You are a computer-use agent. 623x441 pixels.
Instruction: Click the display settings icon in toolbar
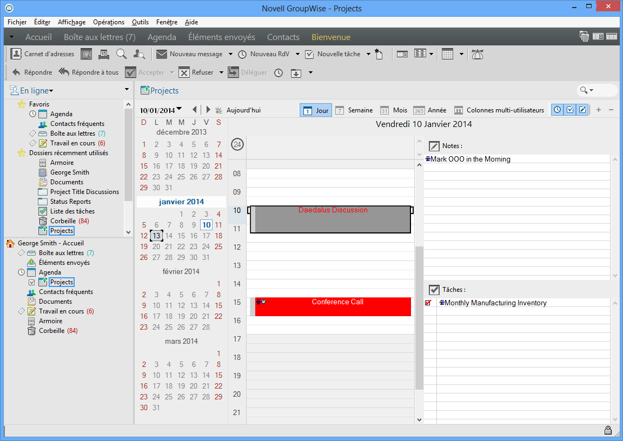point(420,54)
